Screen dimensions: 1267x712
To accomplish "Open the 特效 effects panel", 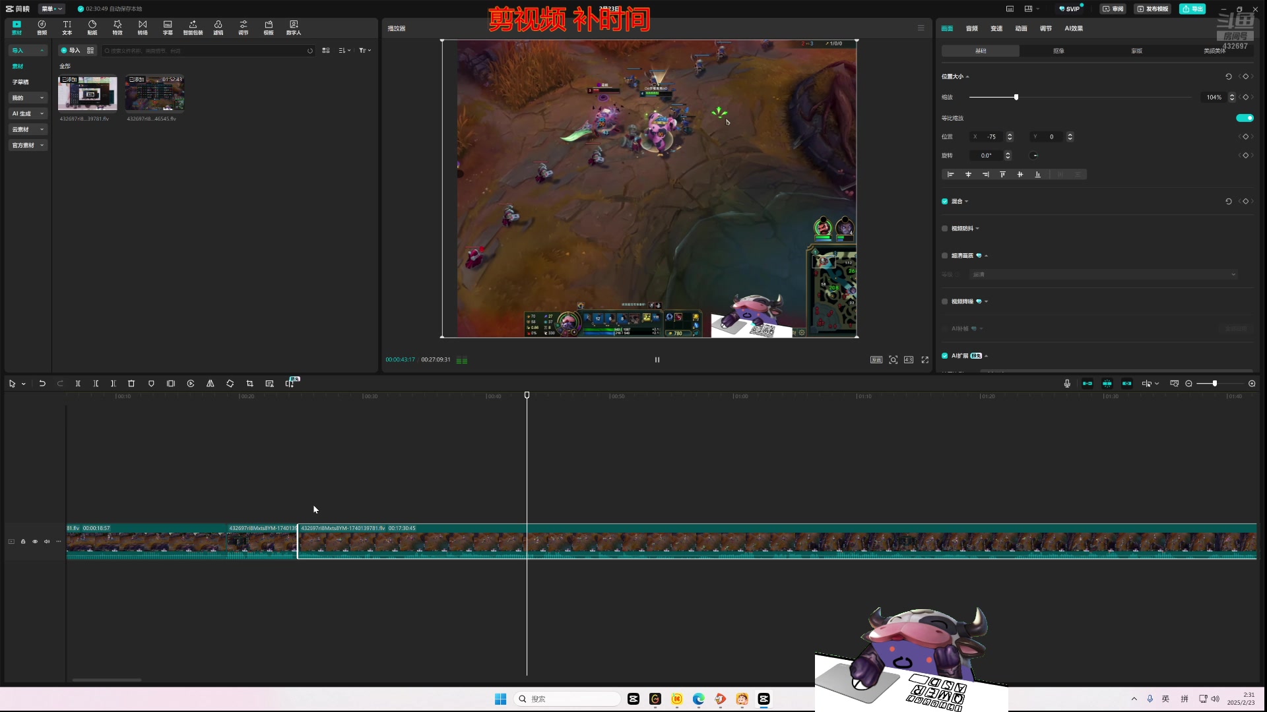I will (117, 28).
